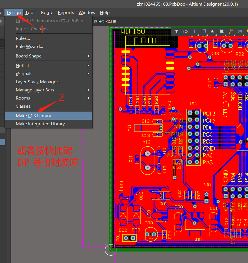Select the Y12 crystal designator
This screenshot has width=248, height=263.
tap(147, 142)
